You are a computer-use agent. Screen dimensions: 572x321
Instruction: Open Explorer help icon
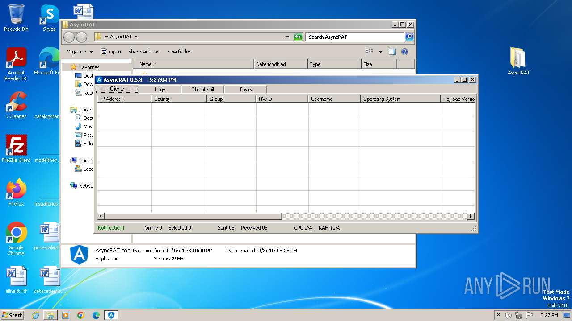tap(405, 52)
